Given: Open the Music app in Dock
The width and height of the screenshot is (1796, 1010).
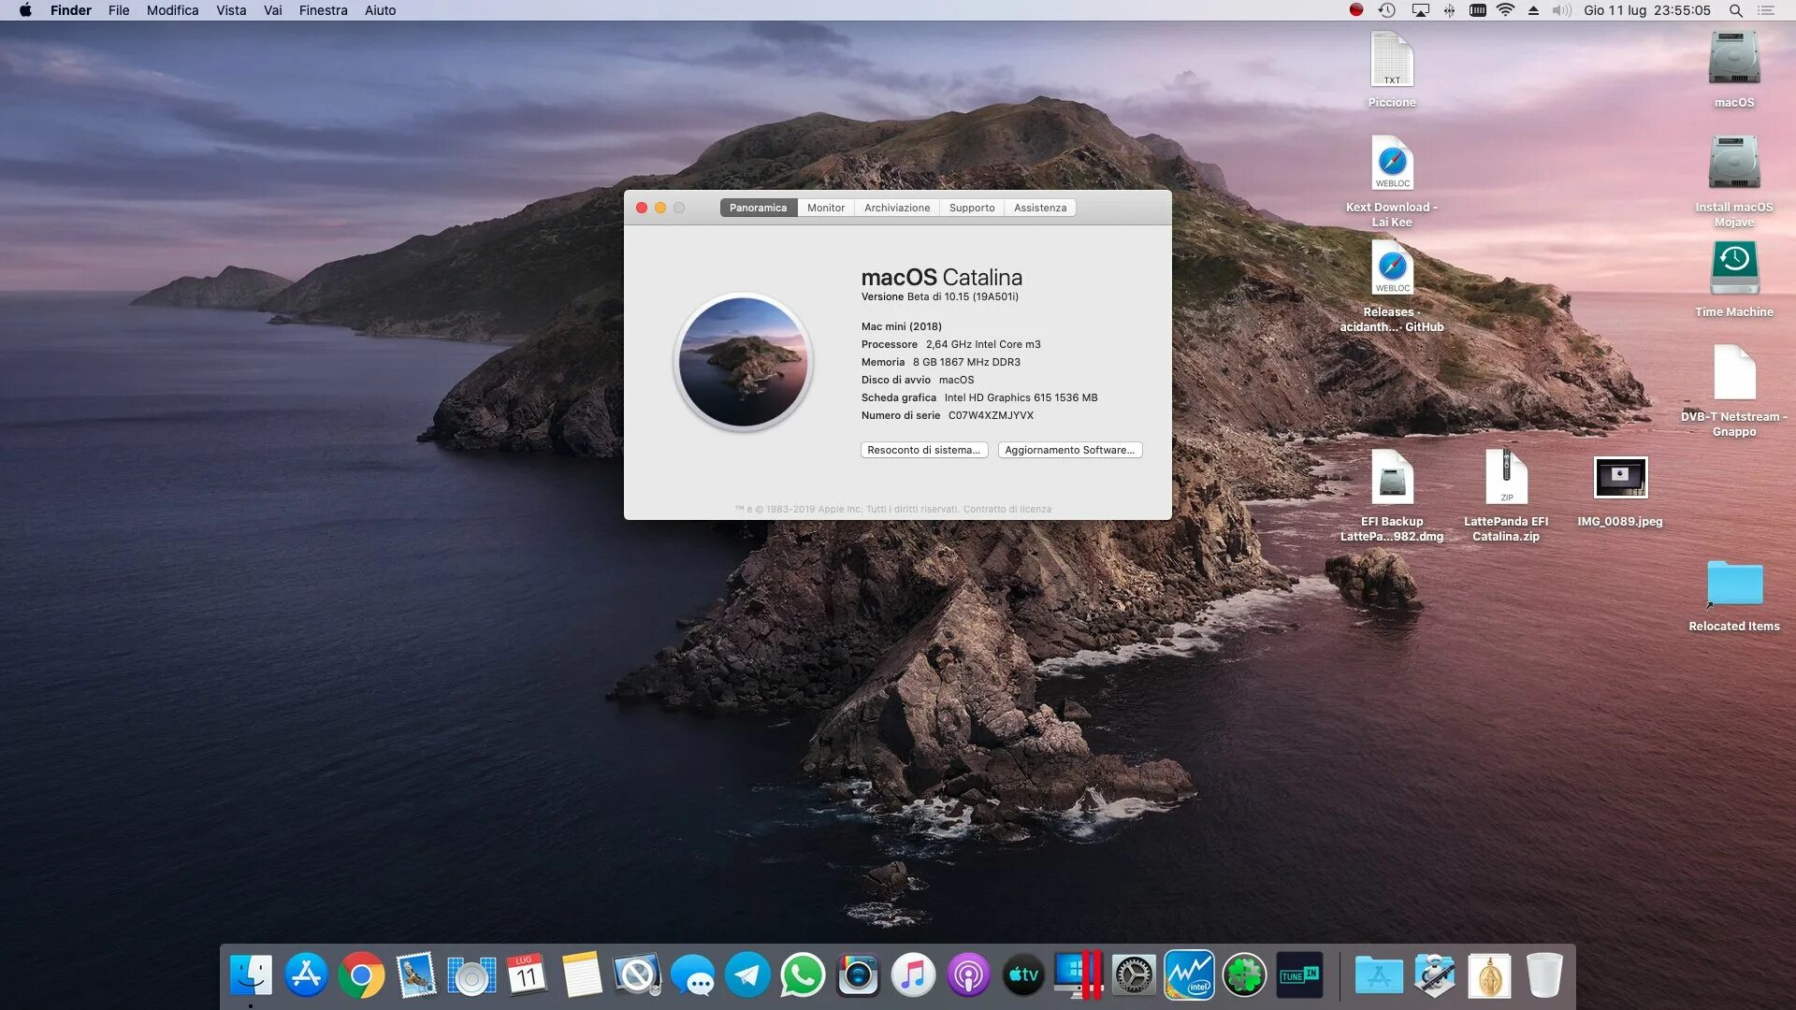Looking at the screenshot, I should pos(913,976).
